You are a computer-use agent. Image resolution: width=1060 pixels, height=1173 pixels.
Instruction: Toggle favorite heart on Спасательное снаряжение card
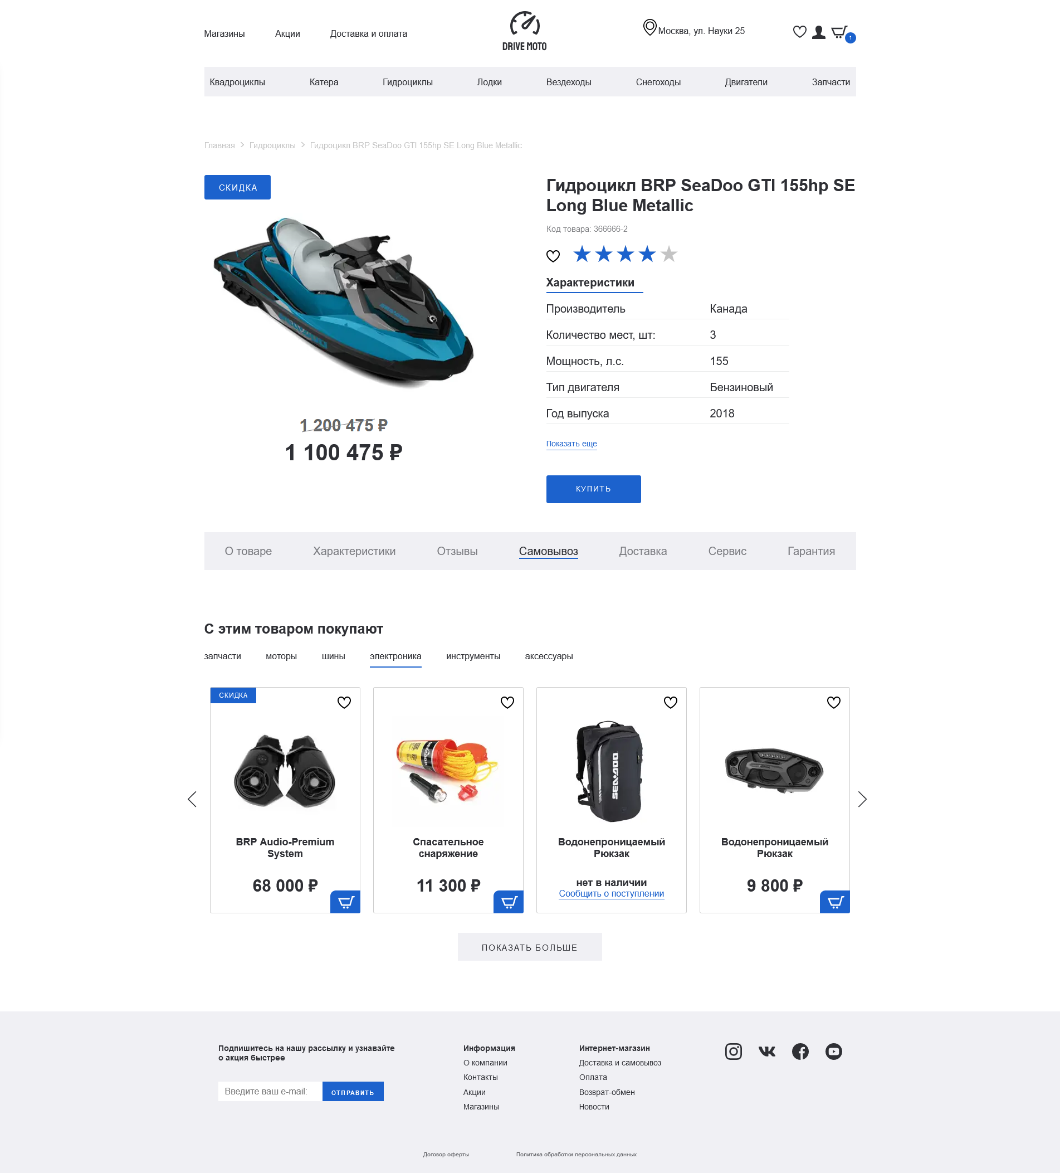coord(507,702)
